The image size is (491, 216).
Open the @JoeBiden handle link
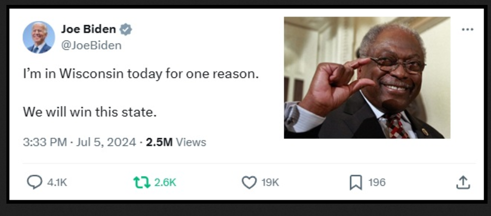(x=91, y=45)
